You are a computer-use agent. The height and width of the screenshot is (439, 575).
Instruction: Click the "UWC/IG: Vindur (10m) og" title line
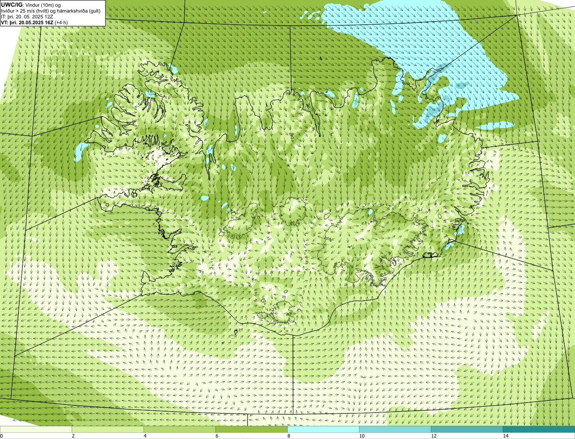(31, 4)
